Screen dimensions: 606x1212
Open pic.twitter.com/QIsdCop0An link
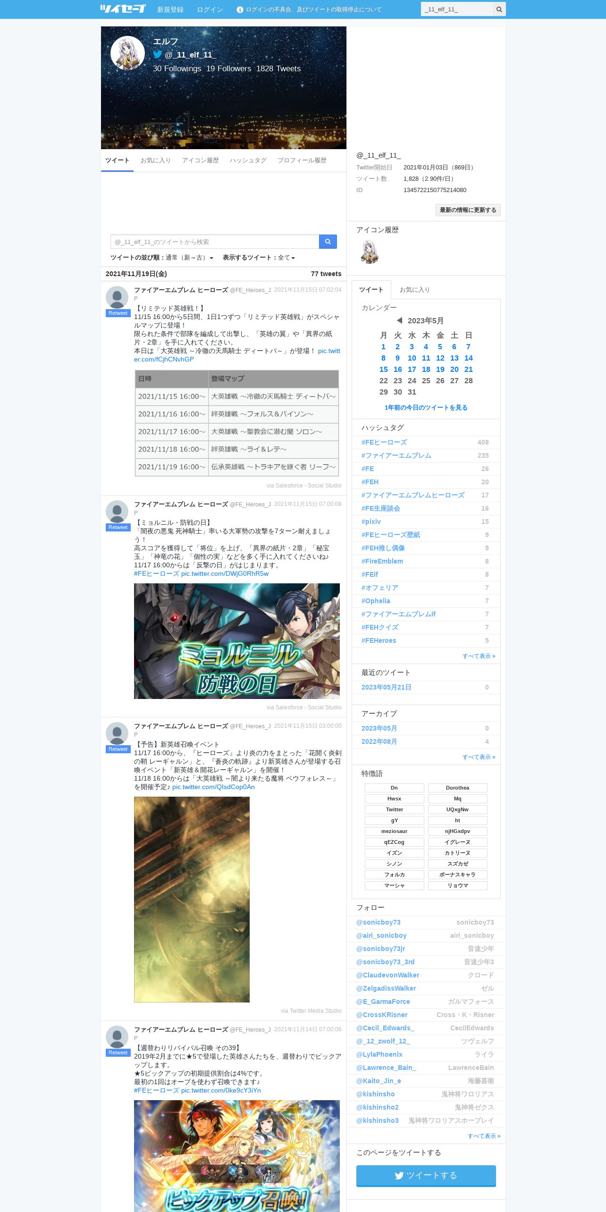pos(213,787)
